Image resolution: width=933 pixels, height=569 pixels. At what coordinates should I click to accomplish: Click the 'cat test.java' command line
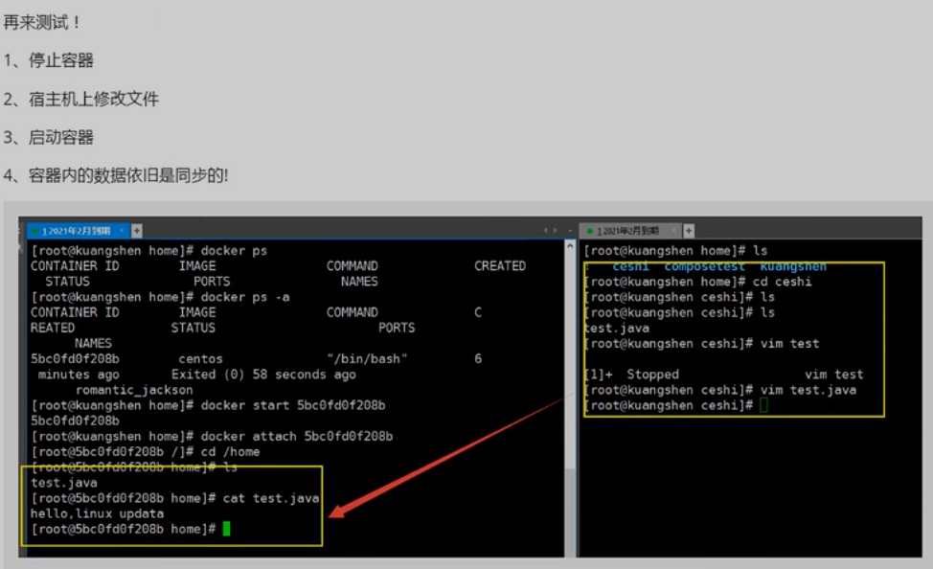175,498
